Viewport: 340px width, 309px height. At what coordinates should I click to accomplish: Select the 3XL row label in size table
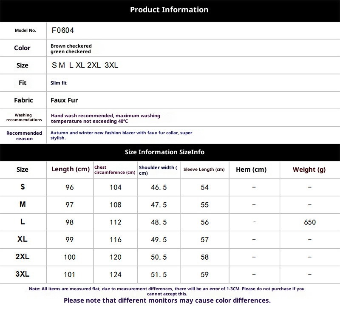(23, 274)
